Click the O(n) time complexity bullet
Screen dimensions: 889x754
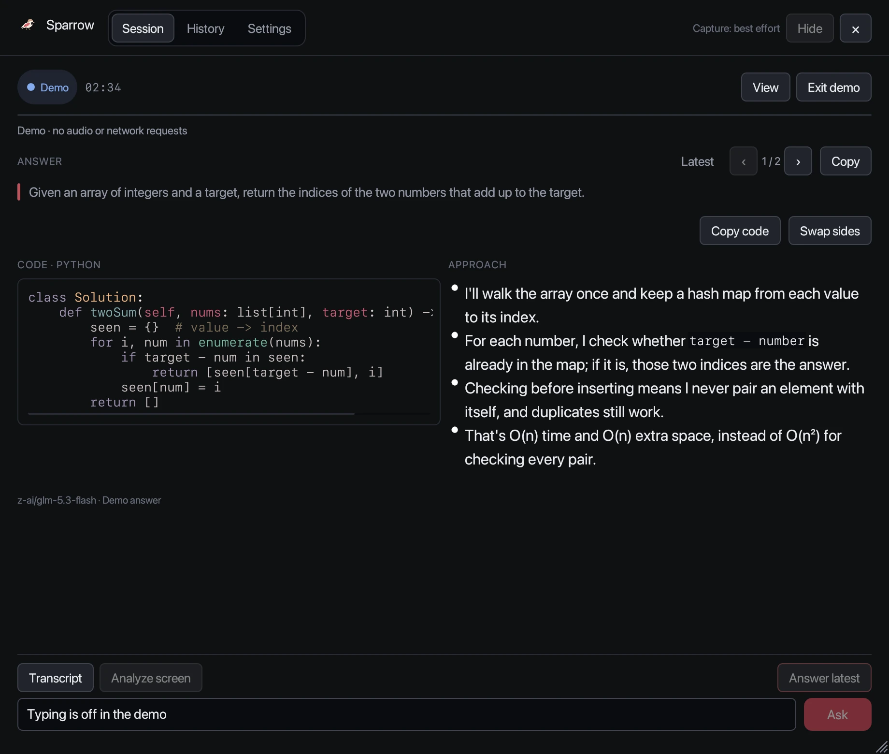pyautogui.click(x=653, y=448)
